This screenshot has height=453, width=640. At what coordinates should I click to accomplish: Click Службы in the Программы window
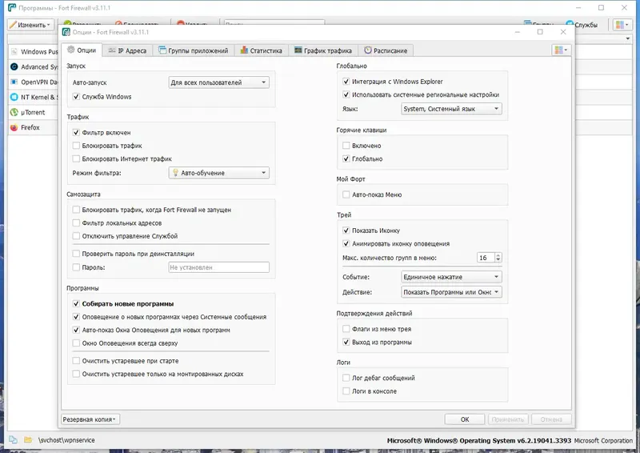click(x=582, y=25)
